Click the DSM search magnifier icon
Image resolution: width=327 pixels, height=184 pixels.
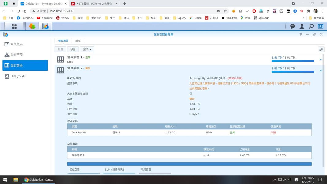[x=311, y=26]
